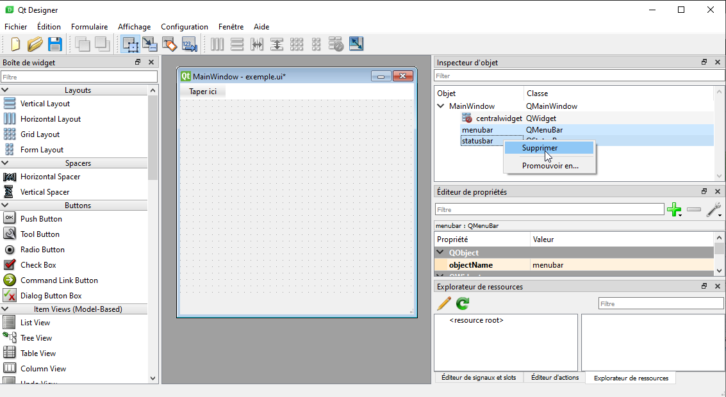Collapse the MainWindow tree node

(x=441, y=106)
